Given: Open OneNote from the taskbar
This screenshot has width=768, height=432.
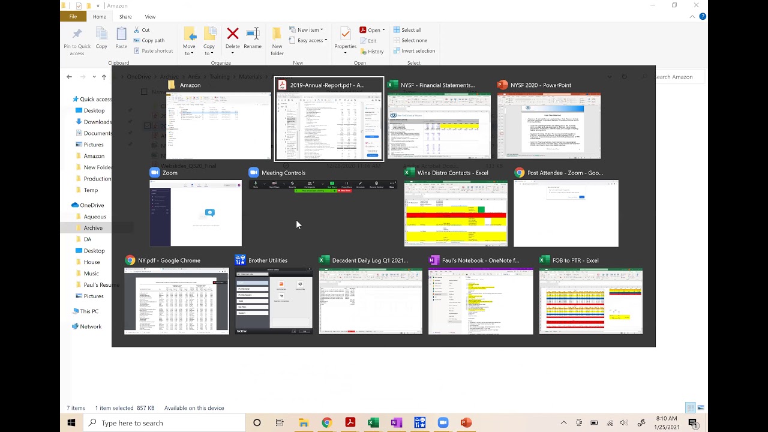Looking at the screenshot, I should point(396,423).
